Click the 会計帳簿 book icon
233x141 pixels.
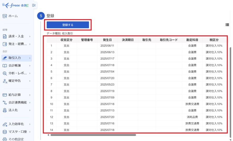coord(5,66)
